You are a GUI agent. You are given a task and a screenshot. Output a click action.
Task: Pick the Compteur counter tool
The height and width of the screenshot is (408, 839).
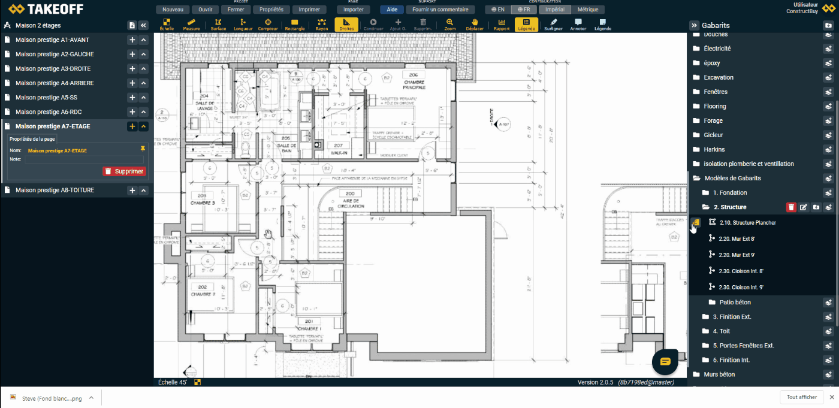coord(268,25)
